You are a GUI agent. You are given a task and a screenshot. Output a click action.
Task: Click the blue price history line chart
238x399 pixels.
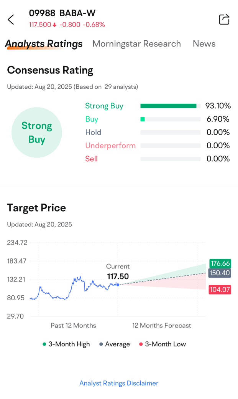click(77, 284)
